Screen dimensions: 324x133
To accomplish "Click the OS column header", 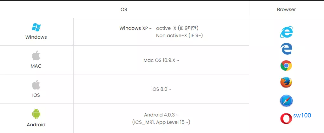I will pyautogui.click(x=124, y=10).
